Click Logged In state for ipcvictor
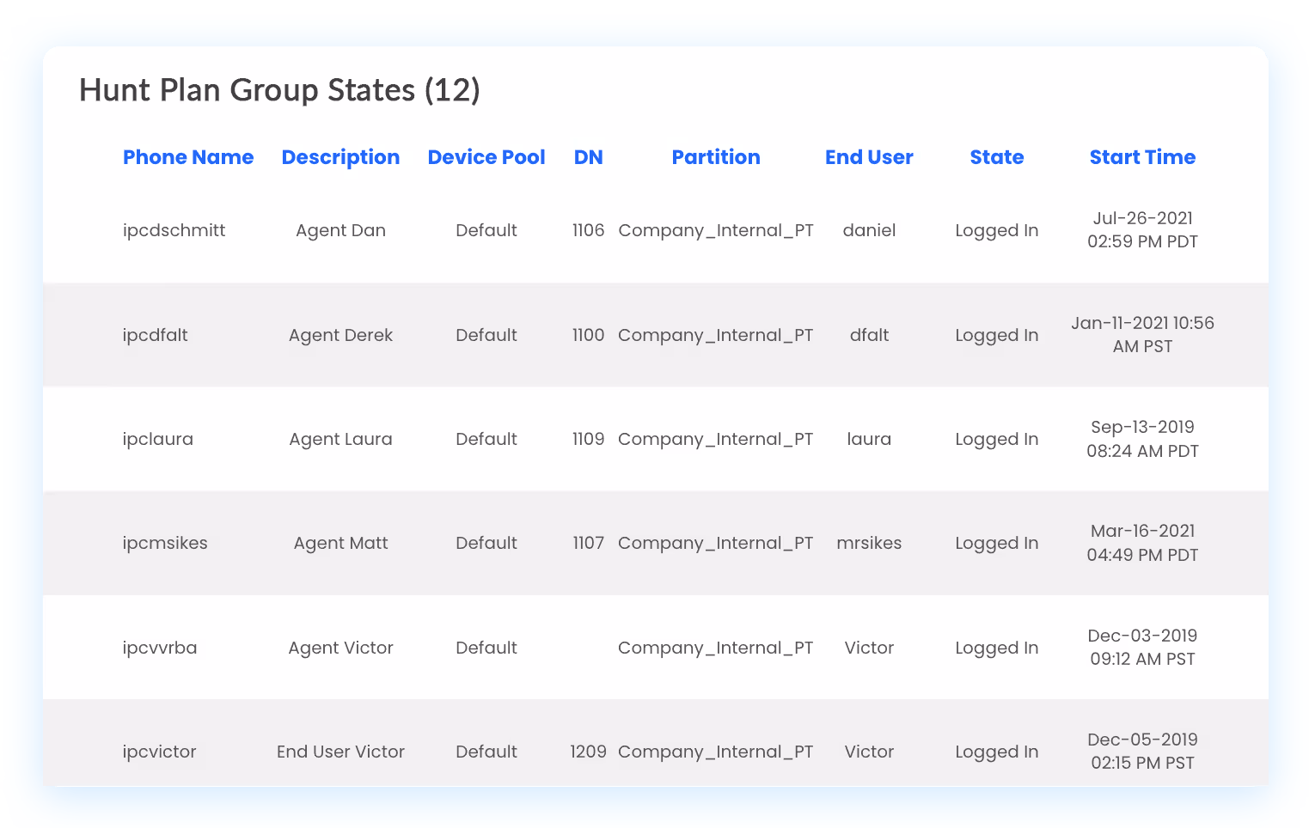The width and height of the screenshot is (1309, 828). [x=997, y=752]
